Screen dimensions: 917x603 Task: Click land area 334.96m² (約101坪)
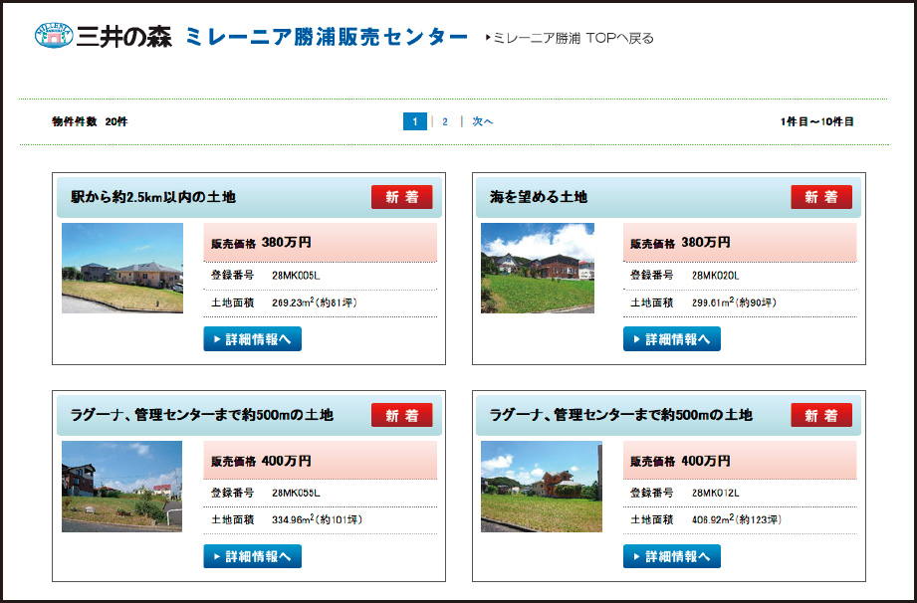317,519
